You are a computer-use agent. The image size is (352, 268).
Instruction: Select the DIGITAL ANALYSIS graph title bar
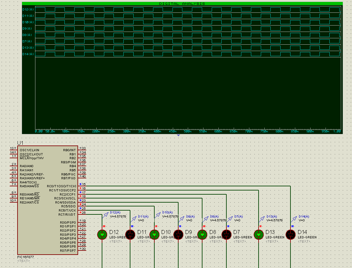(182, 4)
